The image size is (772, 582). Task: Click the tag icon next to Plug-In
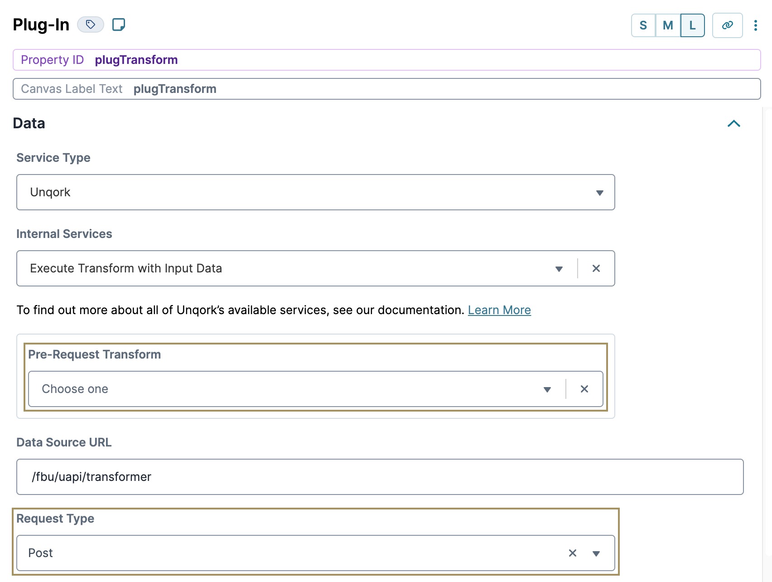(91, 24)
